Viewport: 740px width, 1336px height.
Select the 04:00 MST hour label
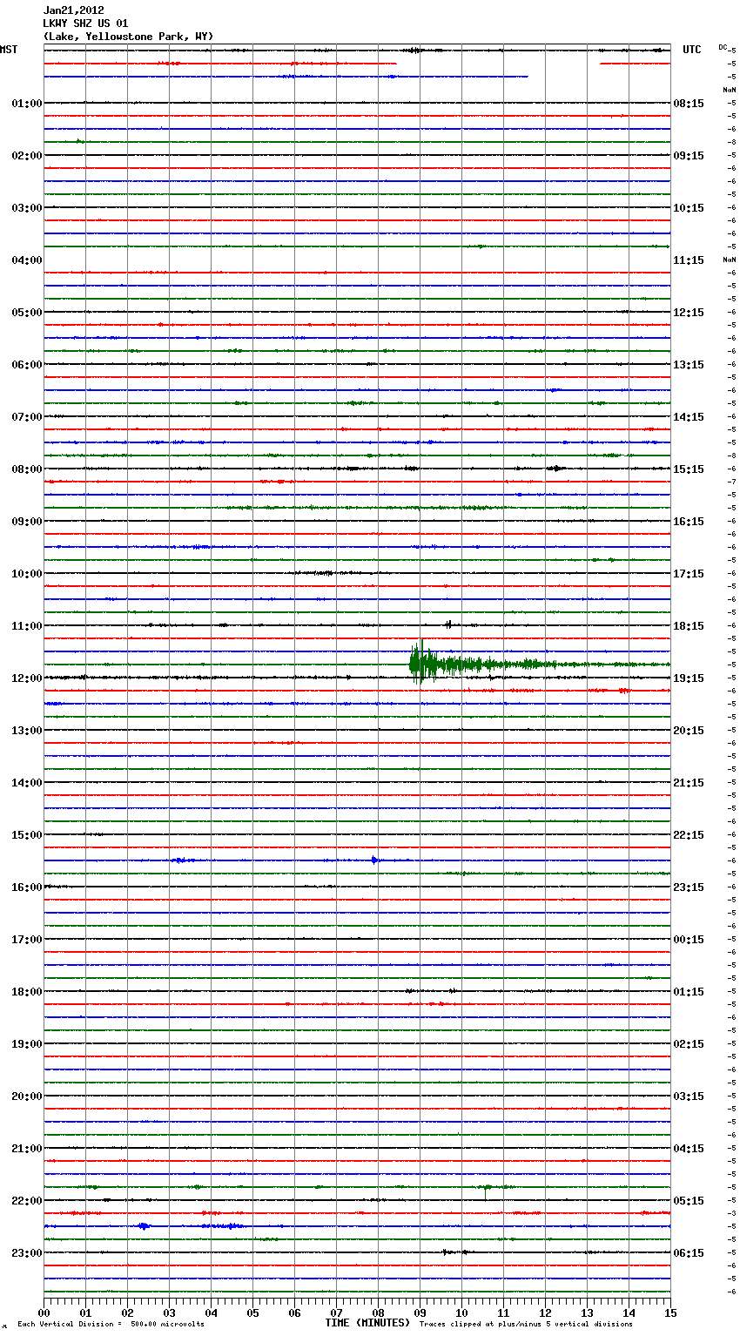click(x=26, y=260)
